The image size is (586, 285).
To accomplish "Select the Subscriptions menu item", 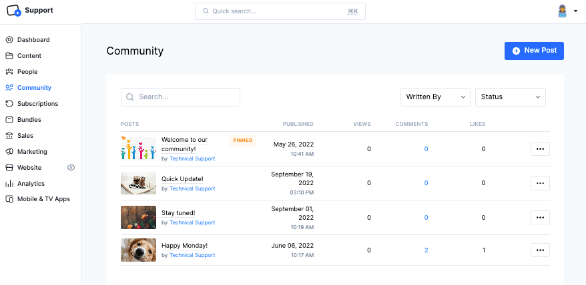I will 38,104.
